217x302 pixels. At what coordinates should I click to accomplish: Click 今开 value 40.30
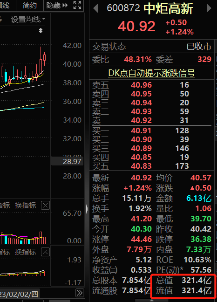(x=142, y=229)
